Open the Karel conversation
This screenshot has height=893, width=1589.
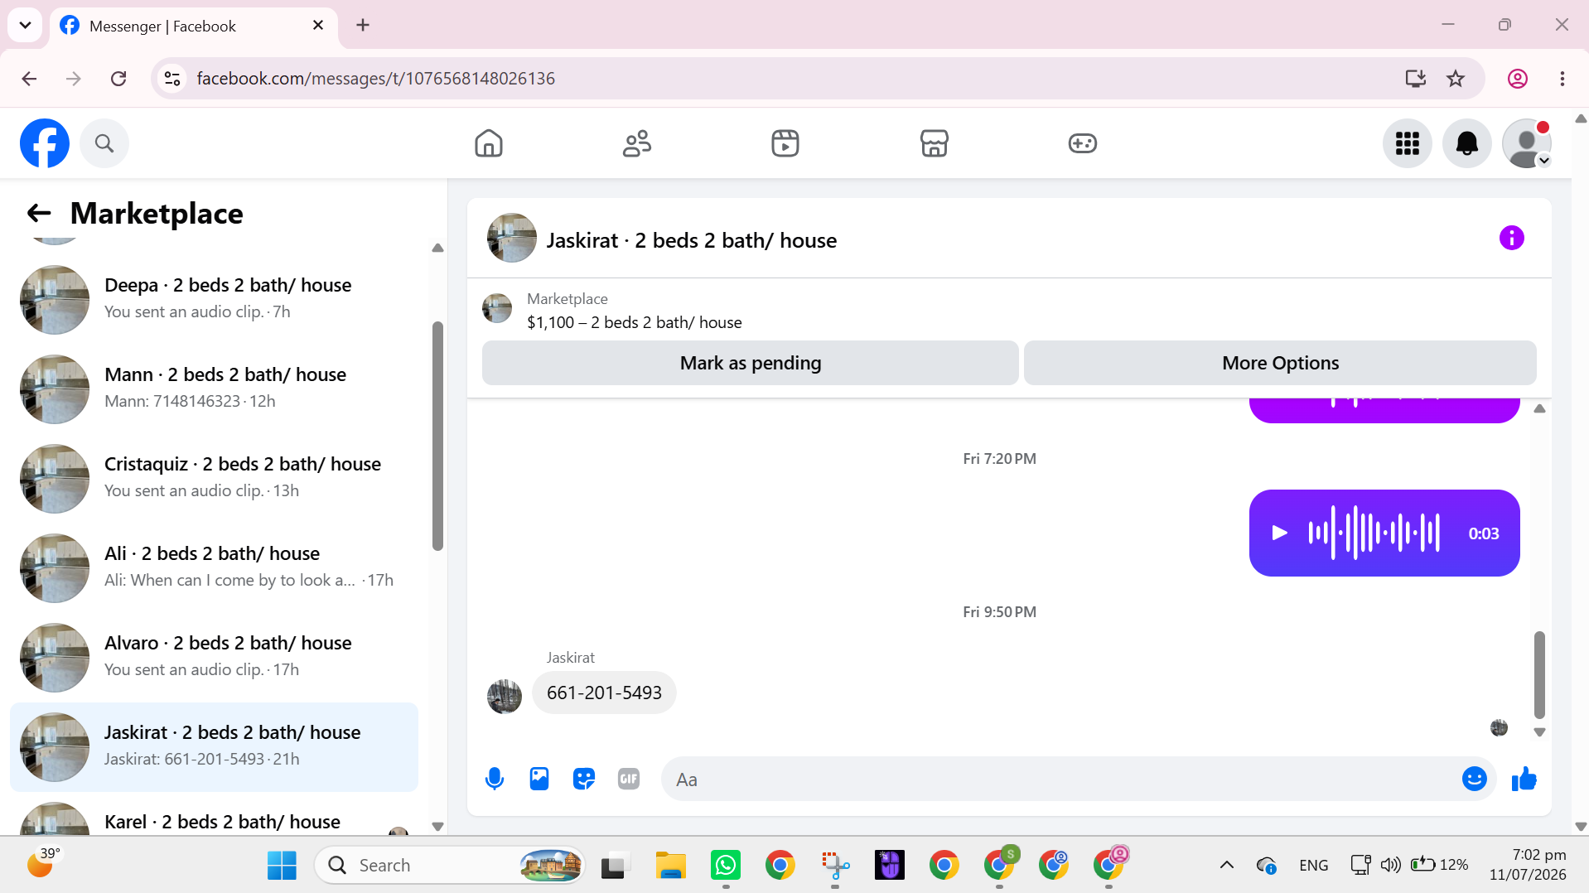click(214, 817)
